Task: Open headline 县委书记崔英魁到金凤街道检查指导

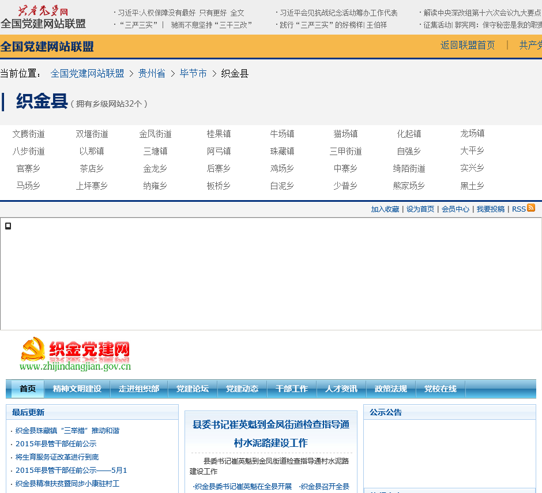Action: click(x=270, y=434)
